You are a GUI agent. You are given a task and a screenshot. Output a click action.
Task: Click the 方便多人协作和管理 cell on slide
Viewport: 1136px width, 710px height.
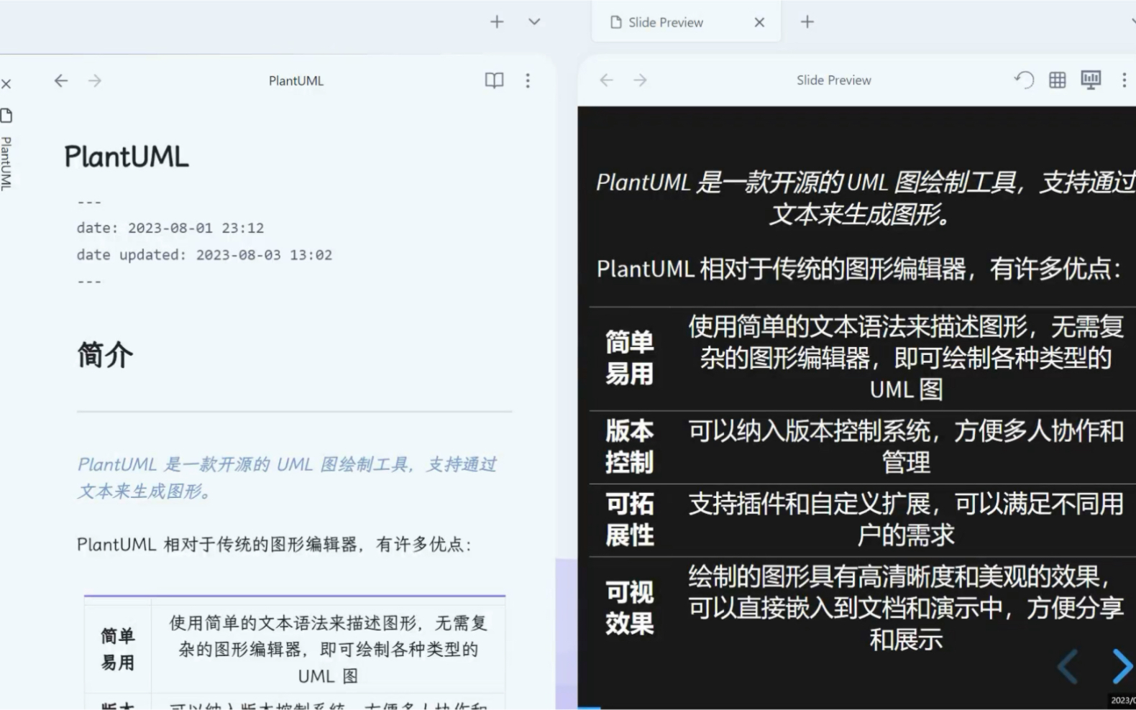[906, 446]
